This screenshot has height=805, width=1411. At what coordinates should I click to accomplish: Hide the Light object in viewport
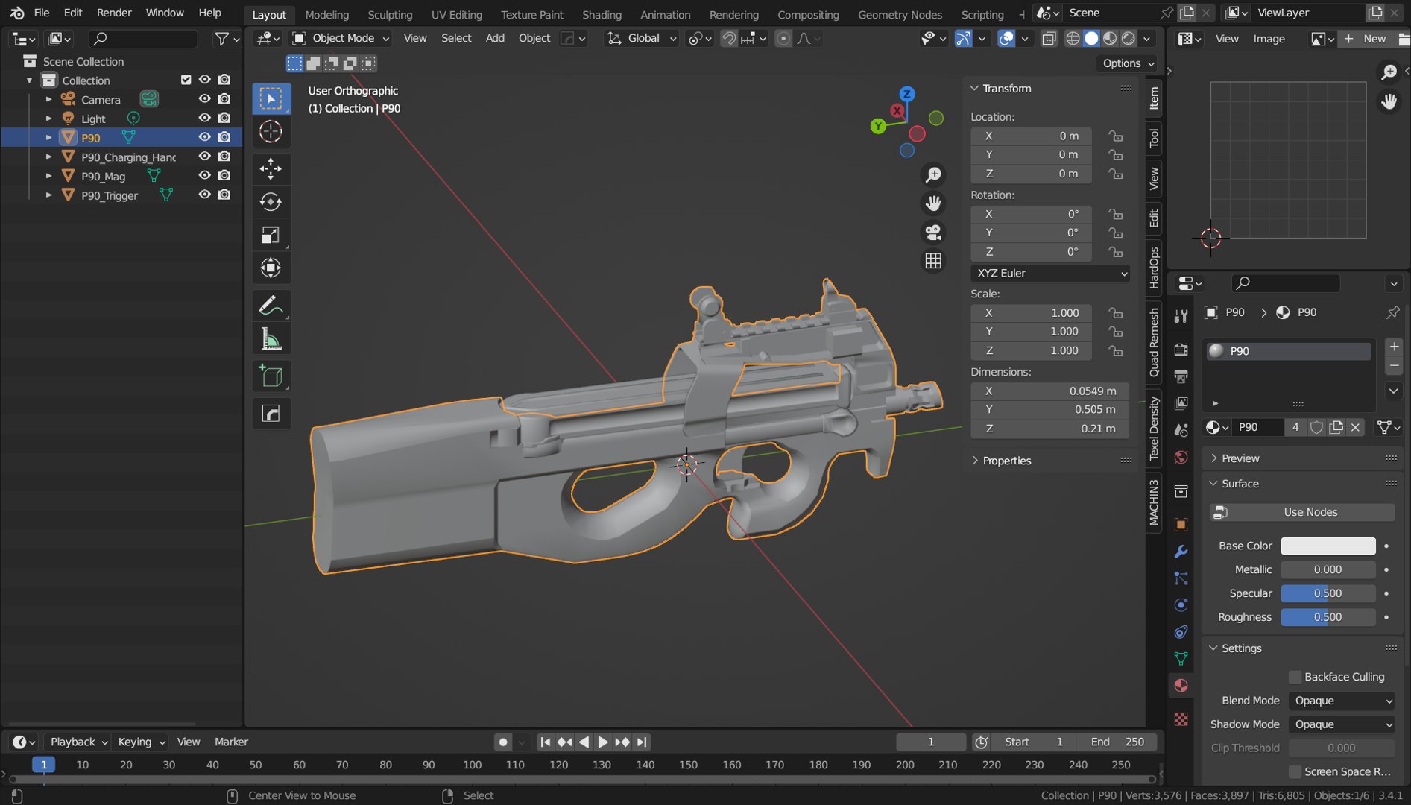(204, 118)
